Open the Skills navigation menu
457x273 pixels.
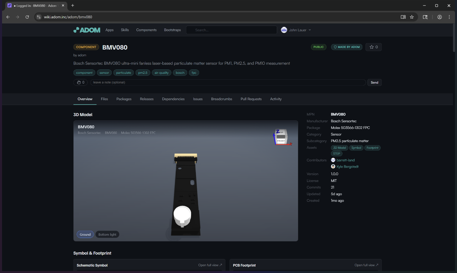[125, 30]
